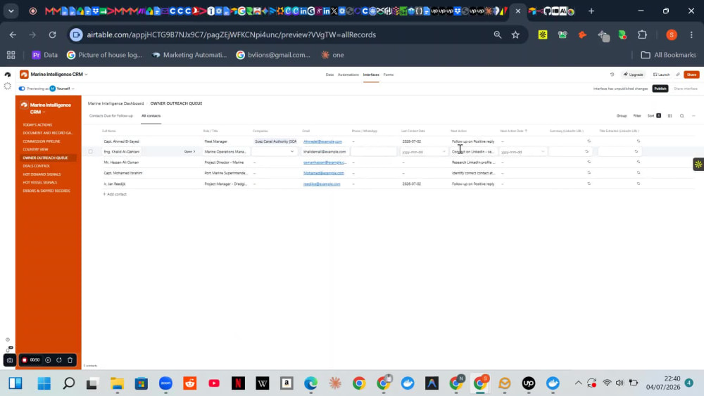This screenshot has height=396, width=704.
Task: Open the browser Extensions puzzle icon
Action: click(643, 34)
